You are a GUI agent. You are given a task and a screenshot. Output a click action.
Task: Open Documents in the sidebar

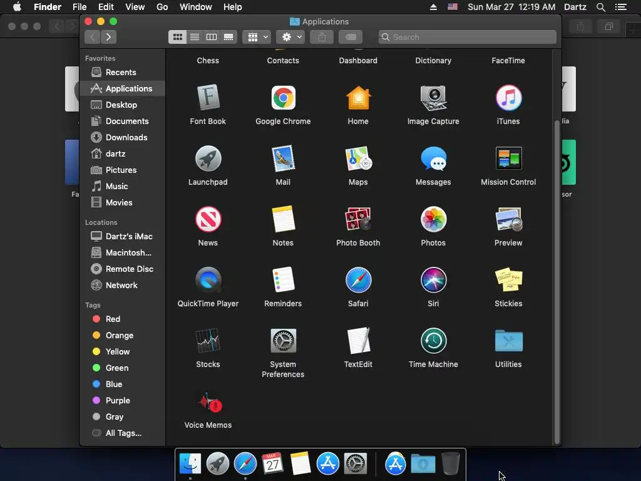122,122
